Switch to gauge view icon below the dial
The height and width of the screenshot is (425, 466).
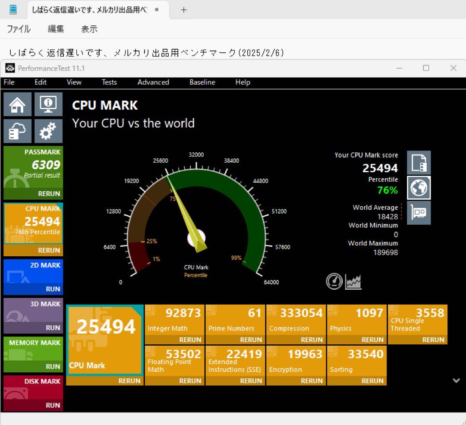coord(334,281)
